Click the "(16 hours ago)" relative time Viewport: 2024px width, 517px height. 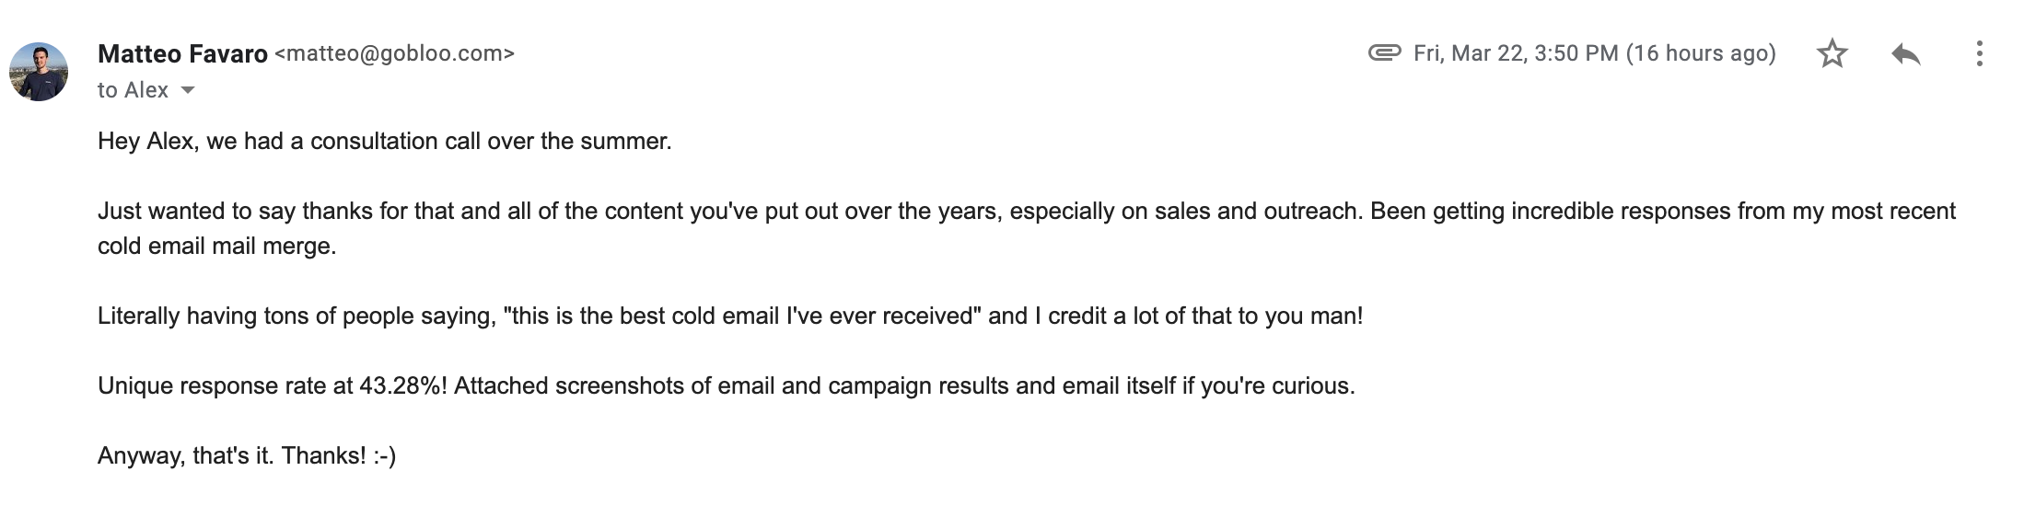coord(1701,53)
